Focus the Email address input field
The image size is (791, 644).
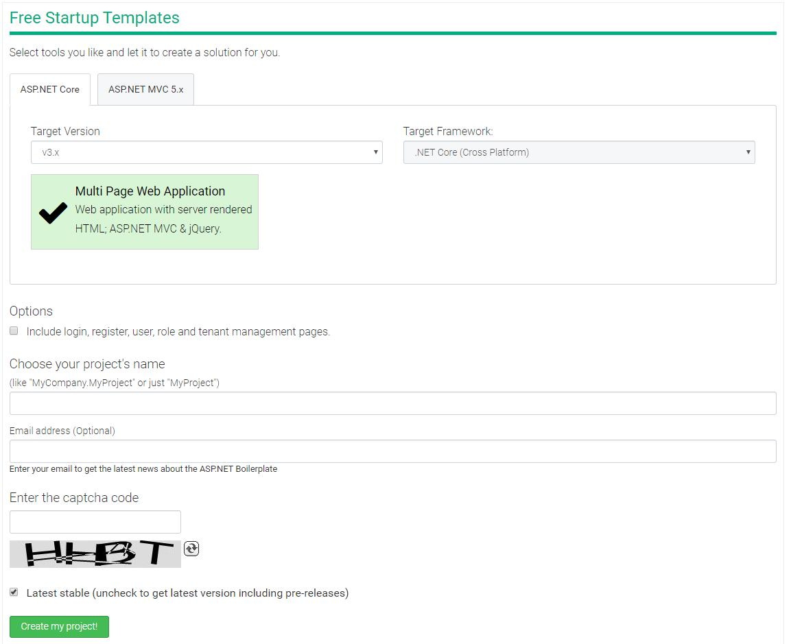point(393,451)
